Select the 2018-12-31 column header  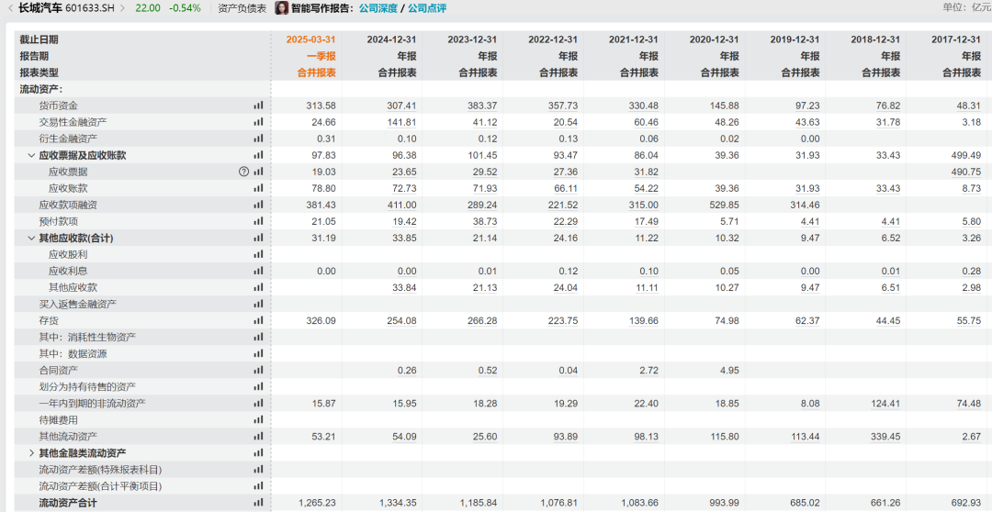point(875,39)
